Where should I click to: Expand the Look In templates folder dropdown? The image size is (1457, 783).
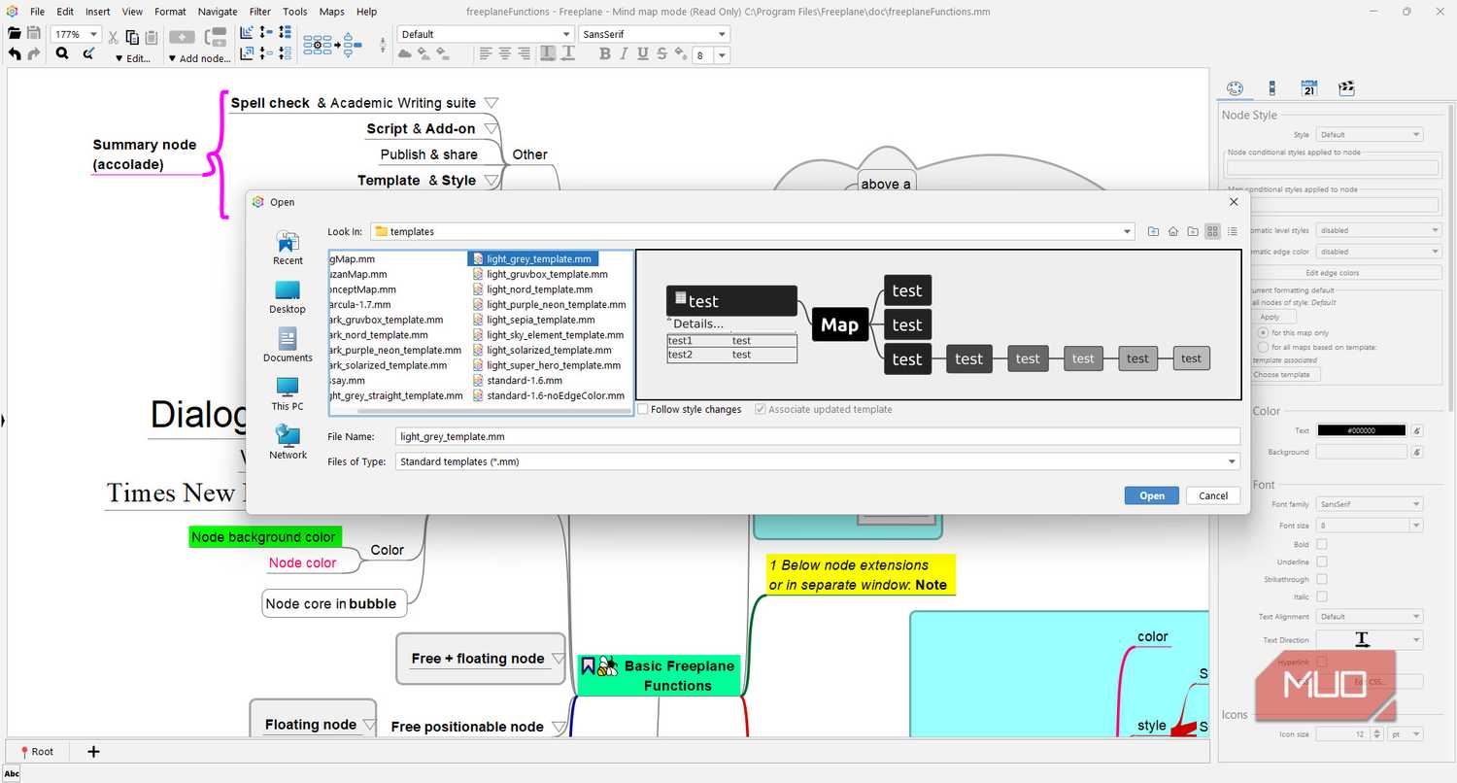pyautogui.click(x=1127, y=231)
